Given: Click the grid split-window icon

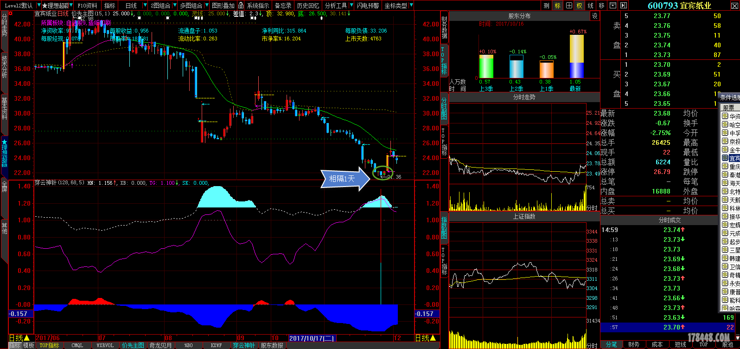Looking at the screenshot, I should tap(569, 6).
